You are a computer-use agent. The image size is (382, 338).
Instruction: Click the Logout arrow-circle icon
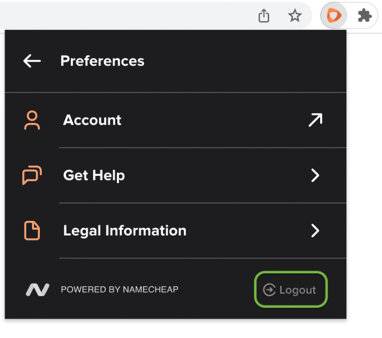pyautogui.click(x=269, y=290)
